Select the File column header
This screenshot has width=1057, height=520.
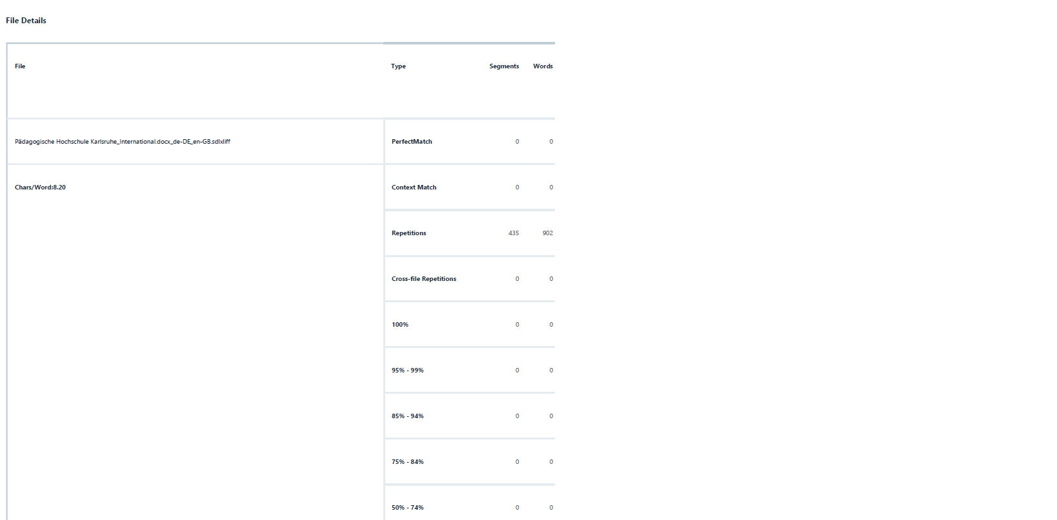[20, 66]
